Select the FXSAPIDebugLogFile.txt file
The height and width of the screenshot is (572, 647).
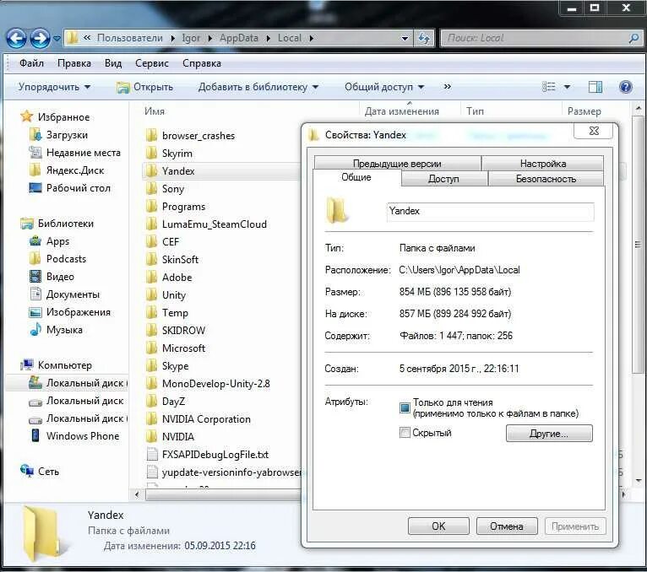[x=215, y=455]
